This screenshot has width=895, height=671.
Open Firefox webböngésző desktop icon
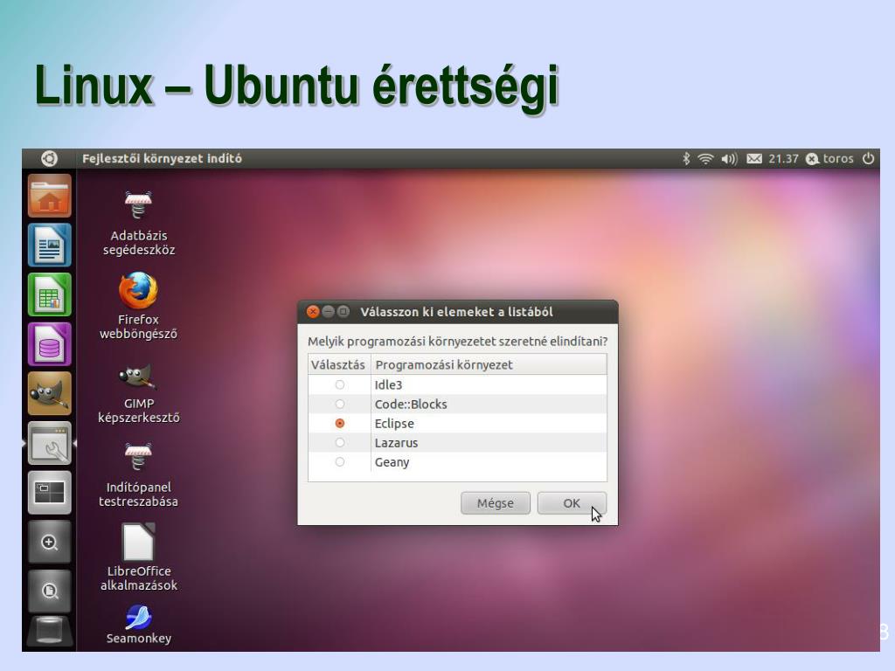tap(139, 306)
